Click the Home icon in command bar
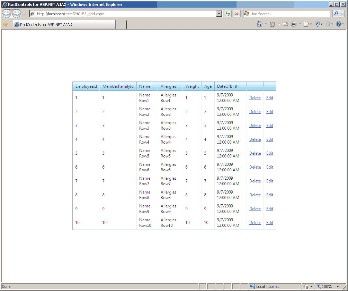This screenshot has height=291, width=348. point(260,24)
